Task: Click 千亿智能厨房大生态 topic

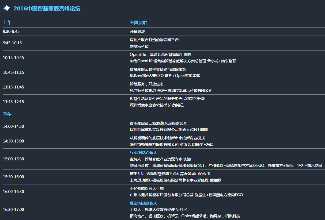Action: pos(147,188)
